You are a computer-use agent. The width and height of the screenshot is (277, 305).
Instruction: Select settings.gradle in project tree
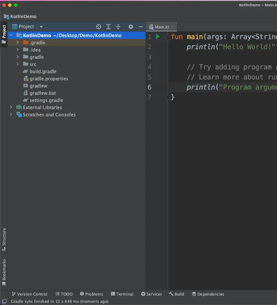pyautogui.click(x=46, y=100)
